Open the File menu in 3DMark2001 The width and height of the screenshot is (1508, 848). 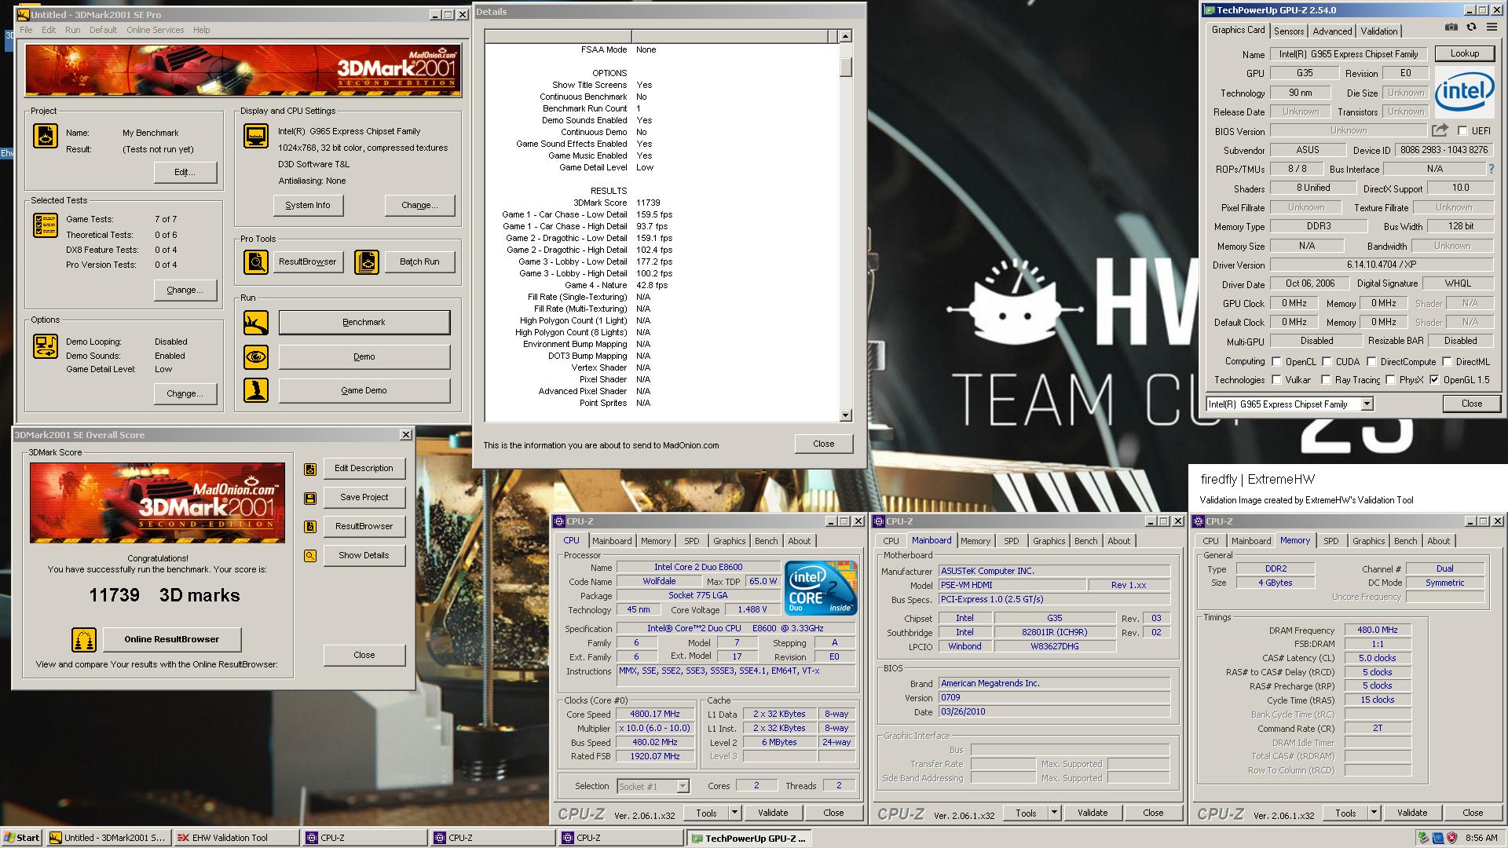pos(26,30)
